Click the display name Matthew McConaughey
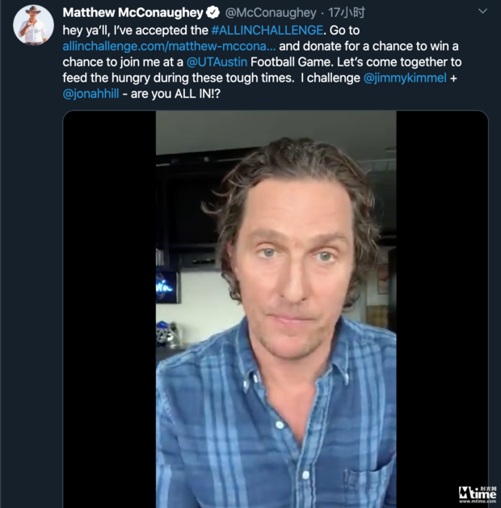The width and height of the screenshot is (501, 508). pos(133,12)
